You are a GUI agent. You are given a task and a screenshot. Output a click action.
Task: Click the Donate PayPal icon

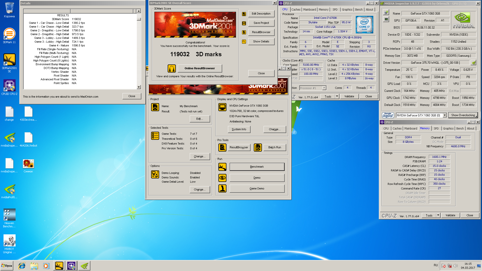[x=388, y=115]
